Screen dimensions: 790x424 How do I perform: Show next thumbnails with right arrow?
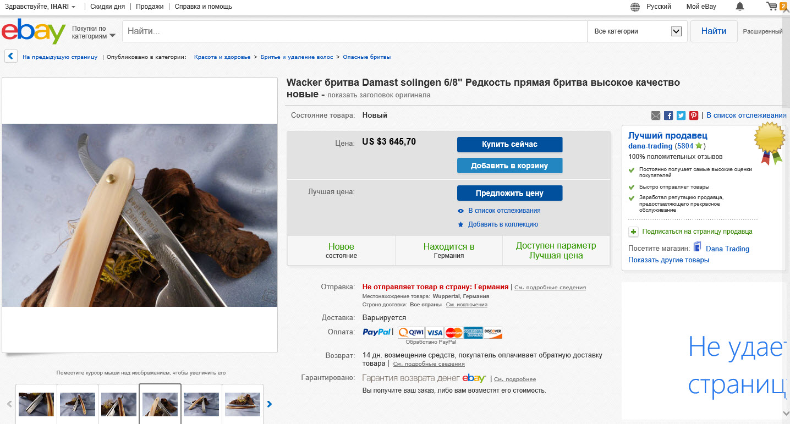[x=270, y=404]
